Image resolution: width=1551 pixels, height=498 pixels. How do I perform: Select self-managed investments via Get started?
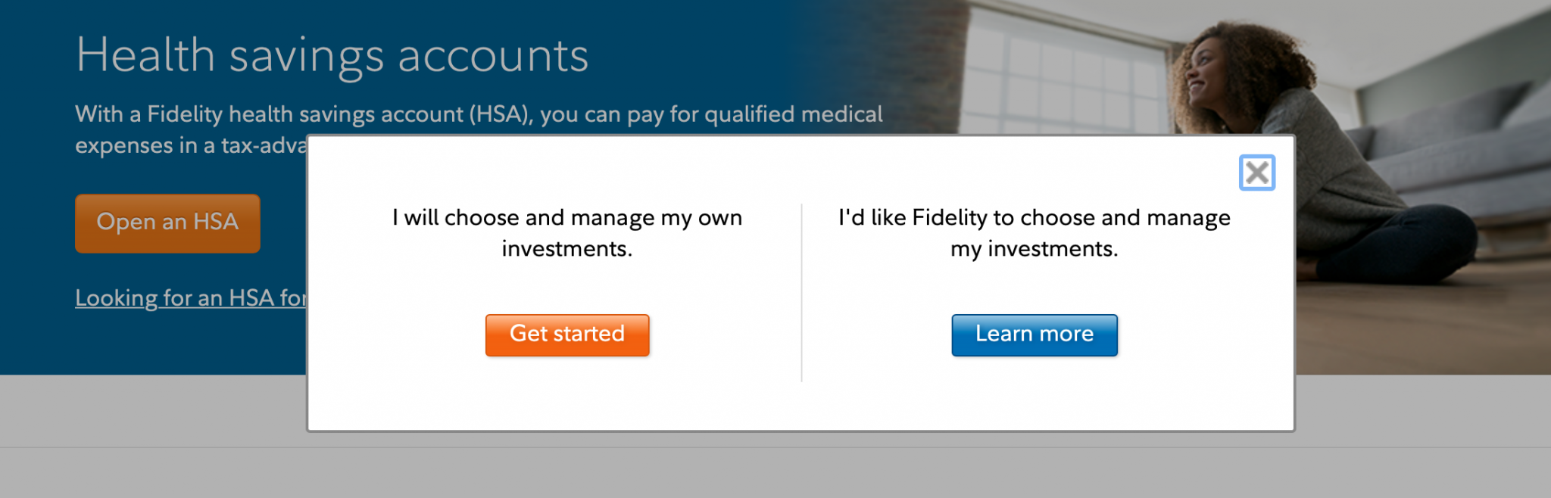[x=566, y=335]
